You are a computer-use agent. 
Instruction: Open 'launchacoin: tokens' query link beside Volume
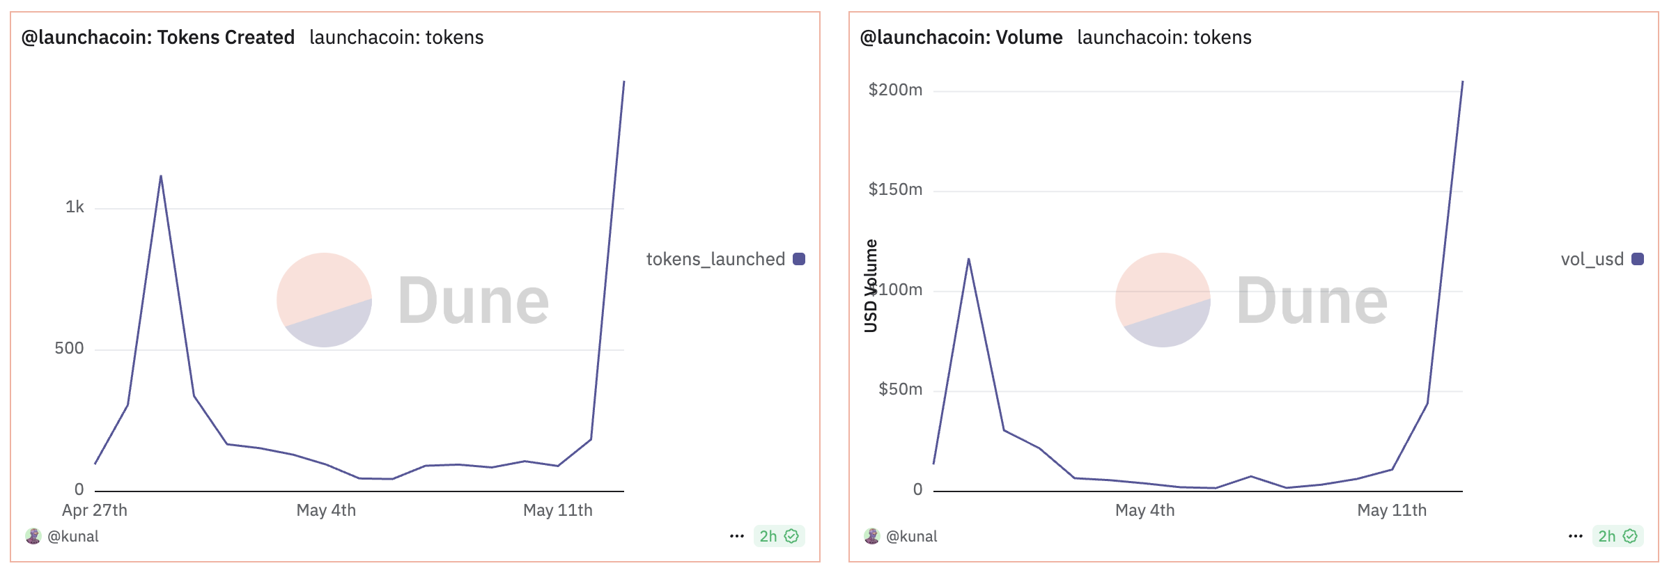pos(1164,38)
